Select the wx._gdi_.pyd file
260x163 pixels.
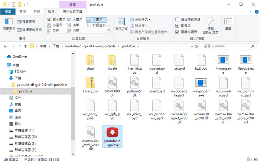coord(112,110)
